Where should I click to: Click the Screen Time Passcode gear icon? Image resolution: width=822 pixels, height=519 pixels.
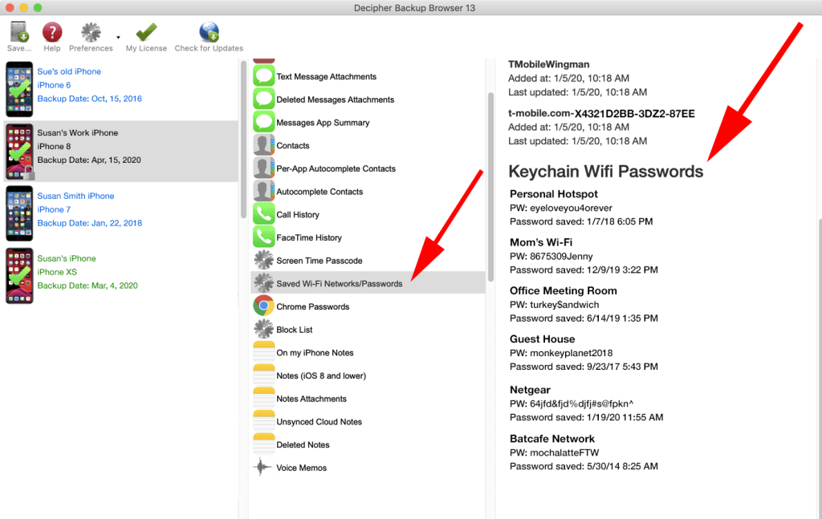click(263, 261)
